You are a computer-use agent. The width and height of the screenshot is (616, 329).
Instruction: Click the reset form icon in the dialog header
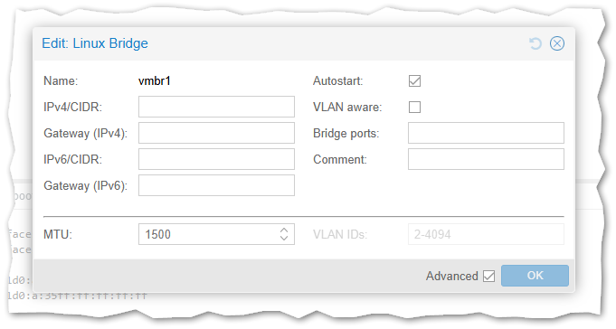pyautogui.click(x=535, y=43)
